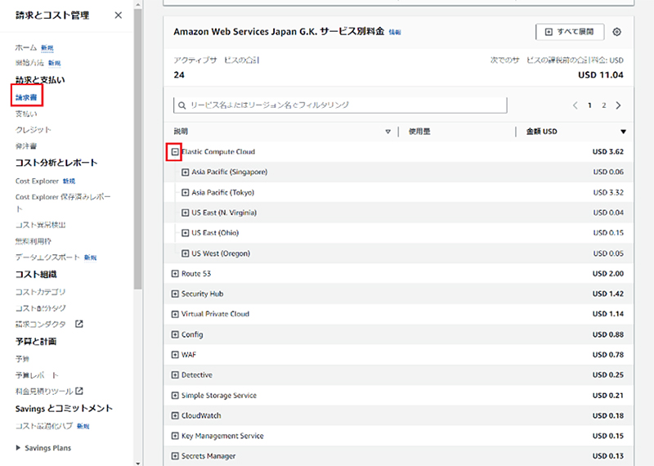Screen dimensions: 654x466
Task: Go to previous page arrow in pagination
Action: [x=576, y=105]
